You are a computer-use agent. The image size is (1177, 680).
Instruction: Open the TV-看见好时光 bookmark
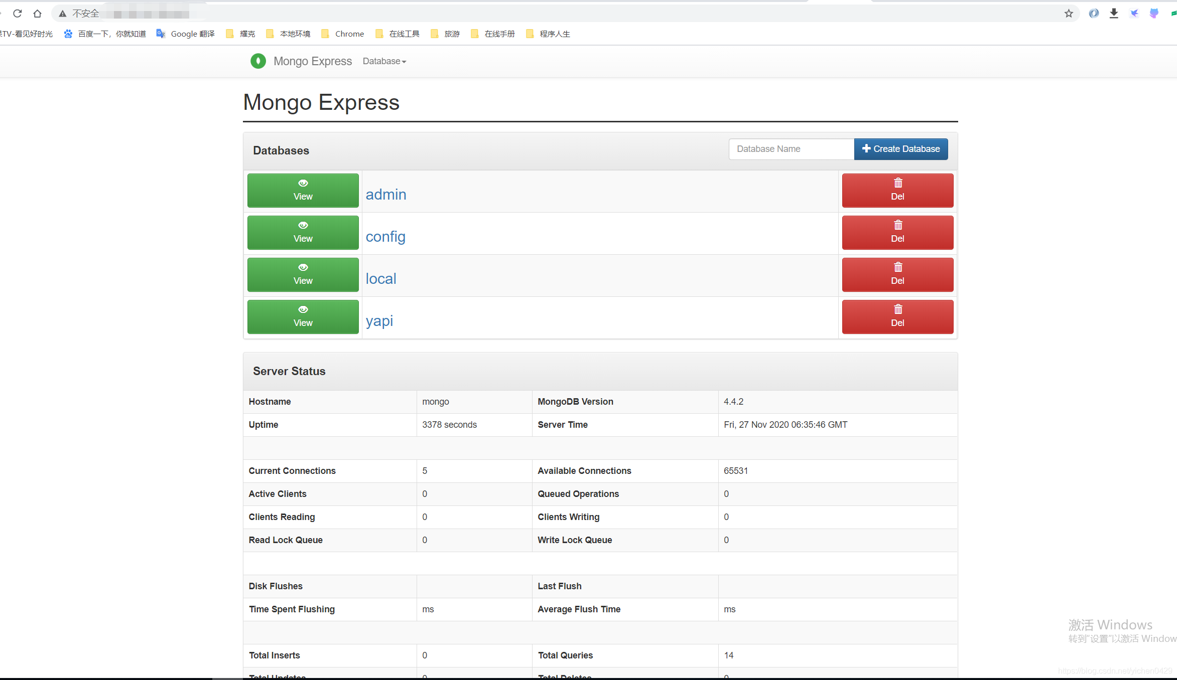click(27, 34)
